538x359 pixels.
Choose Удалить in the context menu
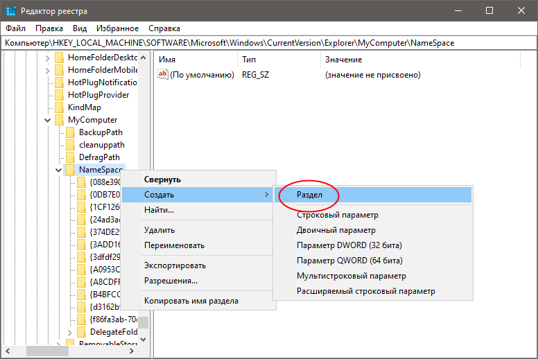pos(199,230)
